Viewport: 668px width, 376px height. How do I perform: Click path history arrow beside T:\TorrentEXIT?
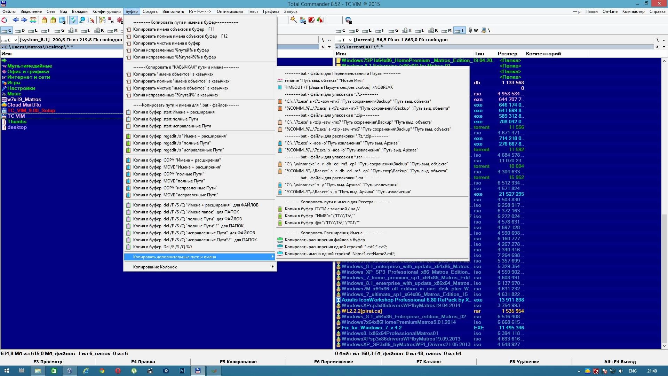337,47
